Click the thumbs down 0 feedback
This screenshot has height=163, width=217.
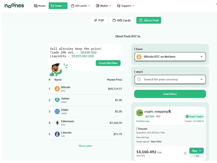[158, 116]
